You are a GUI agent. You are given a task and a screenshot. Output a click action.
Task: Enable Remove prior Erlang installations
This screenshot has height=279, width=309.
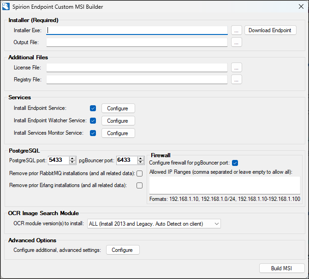(139, 186)
